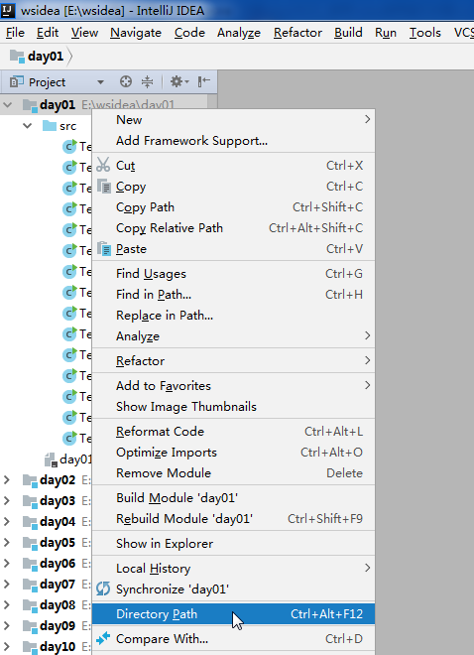Select Directory Path in context menu
The height and width of the screenshot is (655, 474).
(233, 614)
